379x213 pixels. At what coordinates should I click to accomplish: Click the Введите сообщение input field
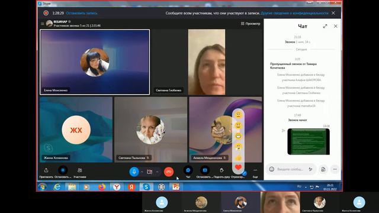pyautogui.click(x=291, y=169)
